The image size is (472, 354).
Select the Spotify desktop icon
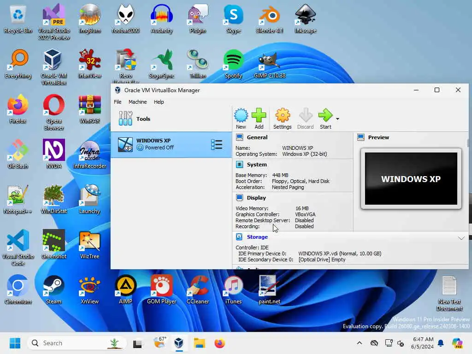click(x=234, y=64)
